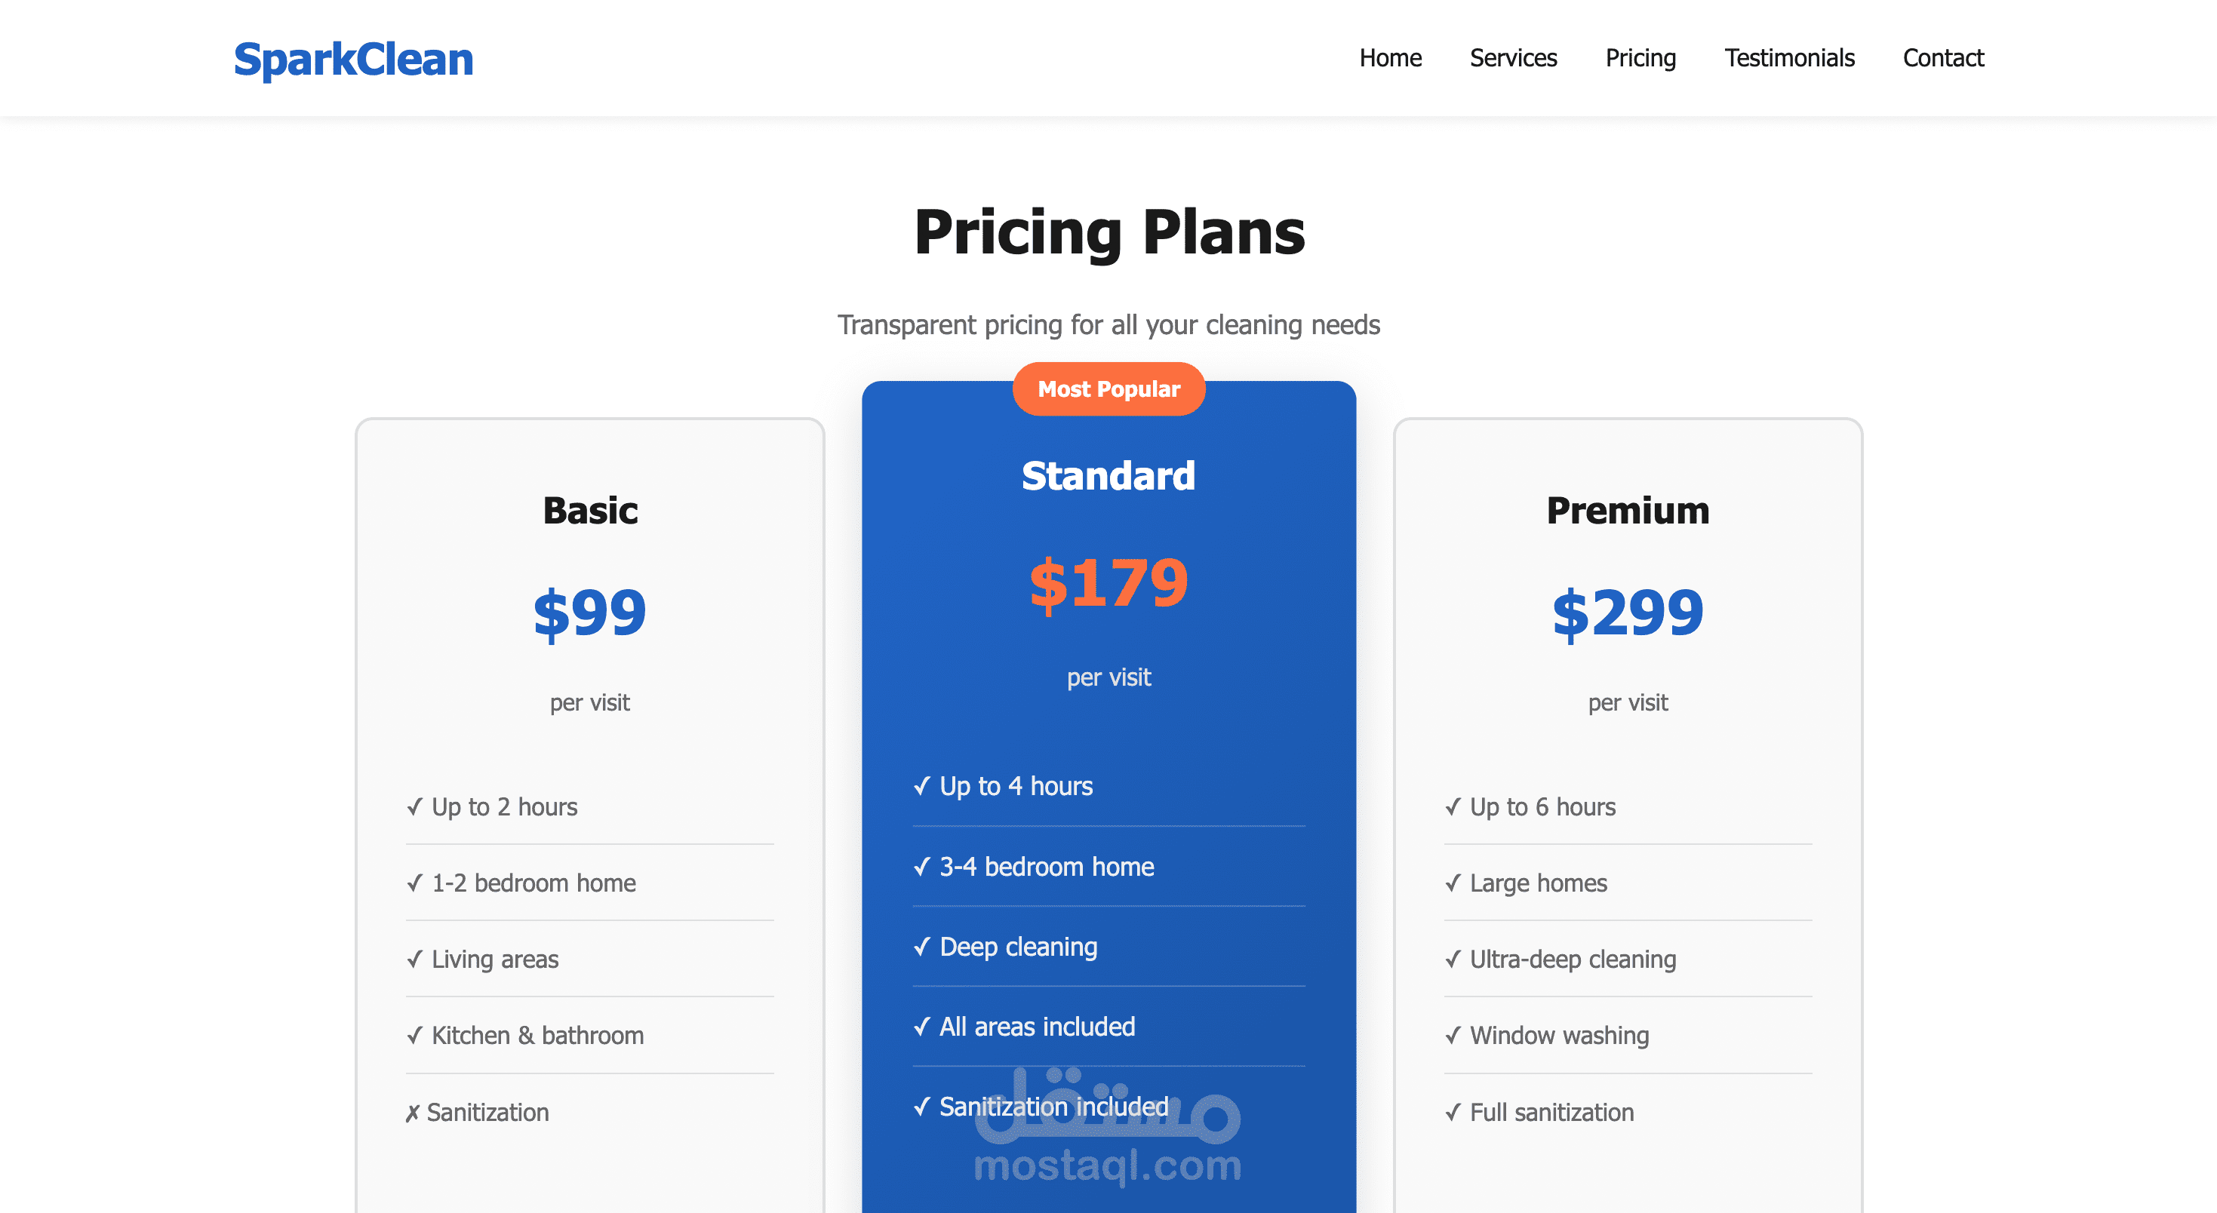Image resolution: width=2217 pixels, height=1213 pixels.
Task: Select Pricing in the navigation
Action: pos(1640,57)
